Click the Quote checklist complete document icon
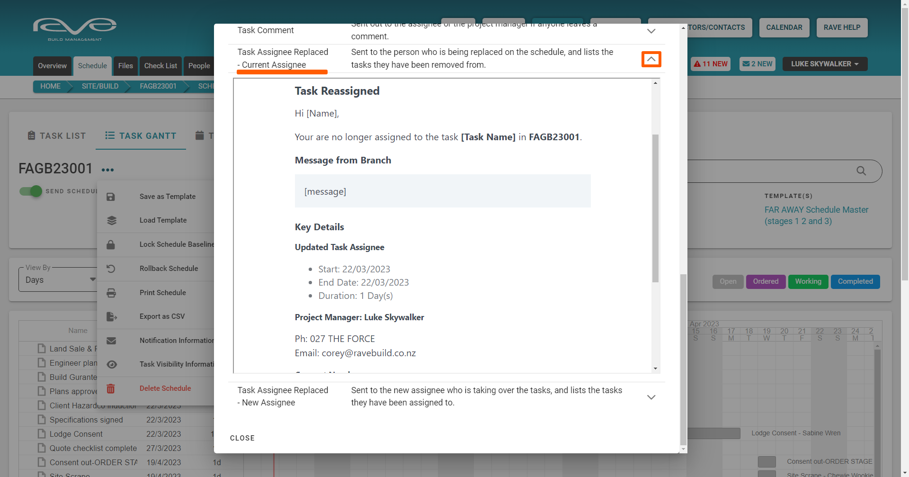 [x=42, y=448]
